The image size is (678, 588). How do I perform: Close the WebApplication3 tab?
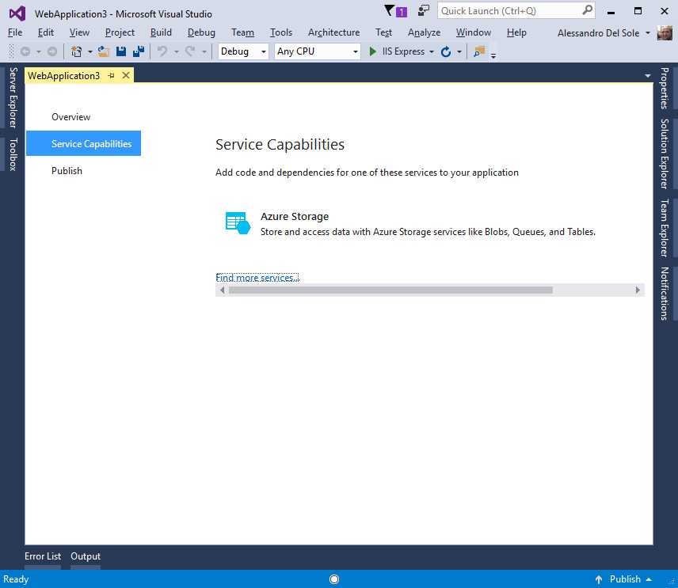(126, 76)
